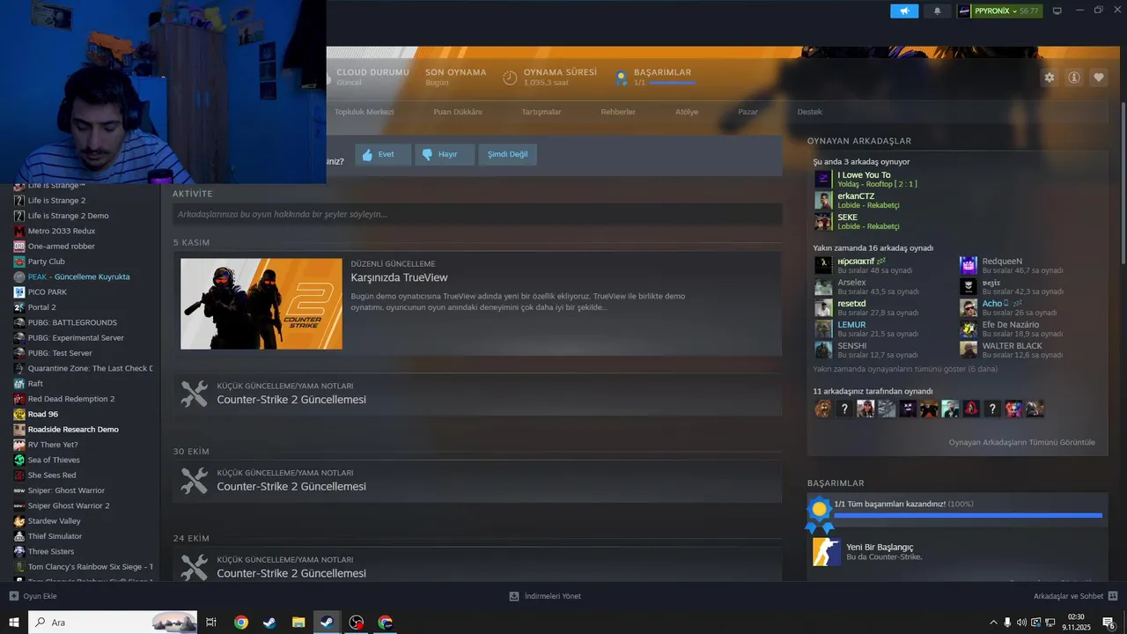Click the Yeni Bir Başlangıç achievement icon
The width and height of the screenshot is (1127, 634).
827,552
